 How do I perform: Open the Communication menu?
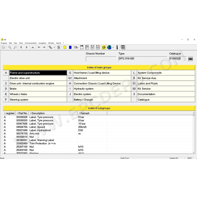pyautogui.click(x=31, y=43)
